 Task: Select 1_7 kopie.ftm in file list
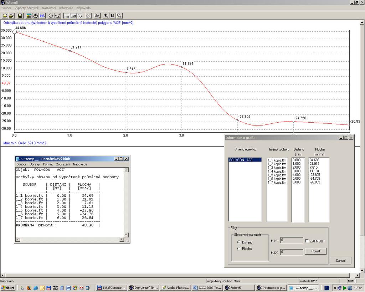[x=277, y=182]
